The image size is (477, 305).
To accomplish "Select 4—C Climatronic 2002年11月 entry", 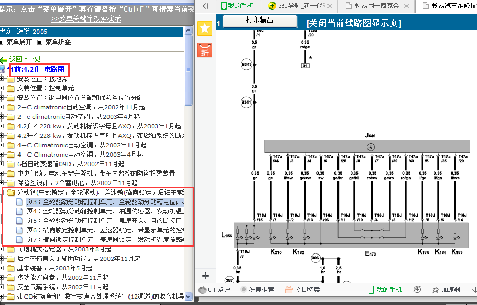I will coord(82,145).
